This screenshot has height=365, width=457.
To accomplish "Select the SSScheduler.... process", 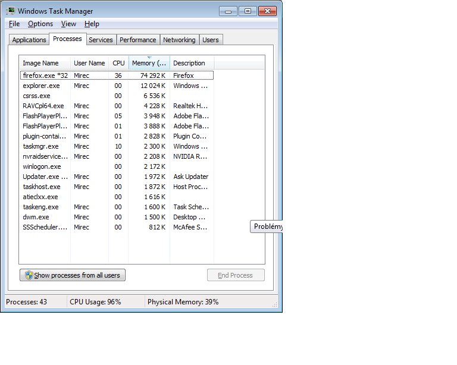I will tap(117, 227).
